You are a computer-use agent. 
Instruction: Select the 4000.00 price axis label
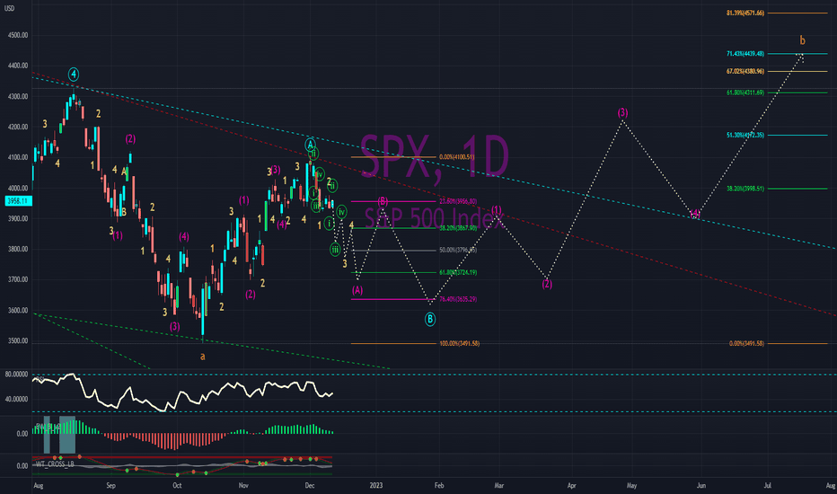(x=18, y=188)
